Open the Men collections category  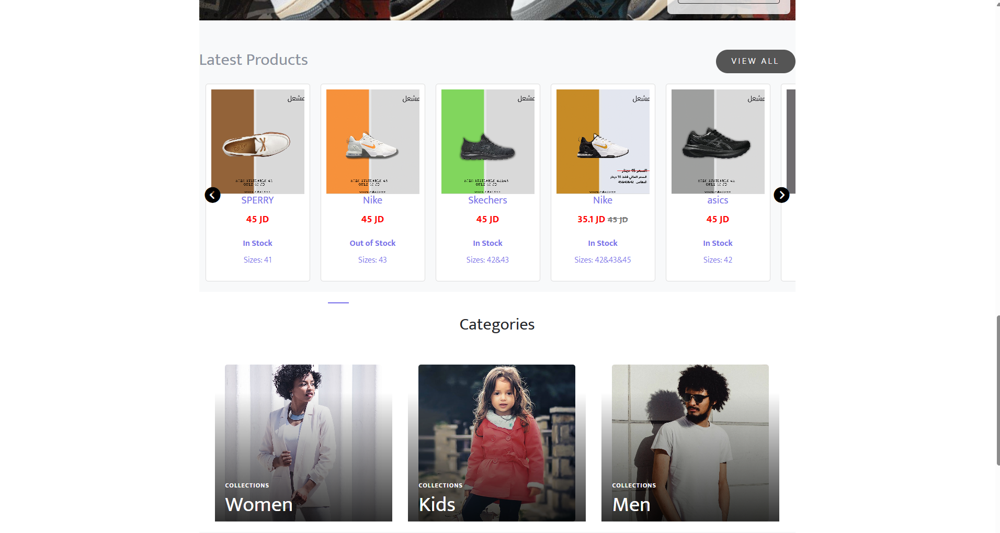[690, 443]
